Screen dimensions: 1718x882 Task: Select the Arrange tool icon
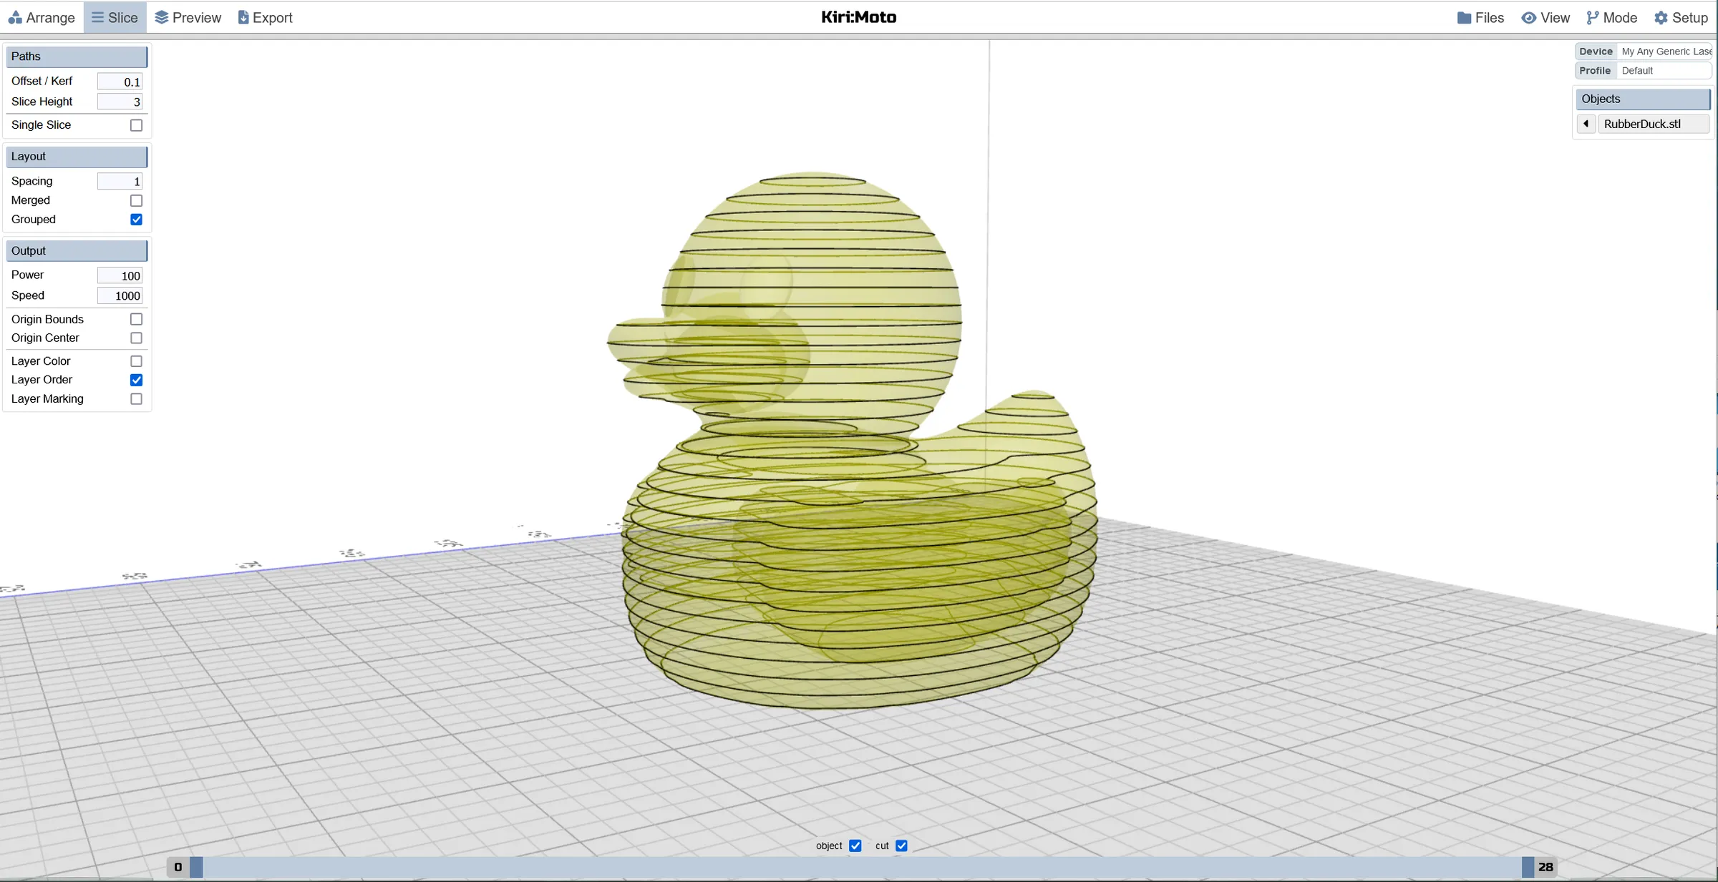point(16,17)
